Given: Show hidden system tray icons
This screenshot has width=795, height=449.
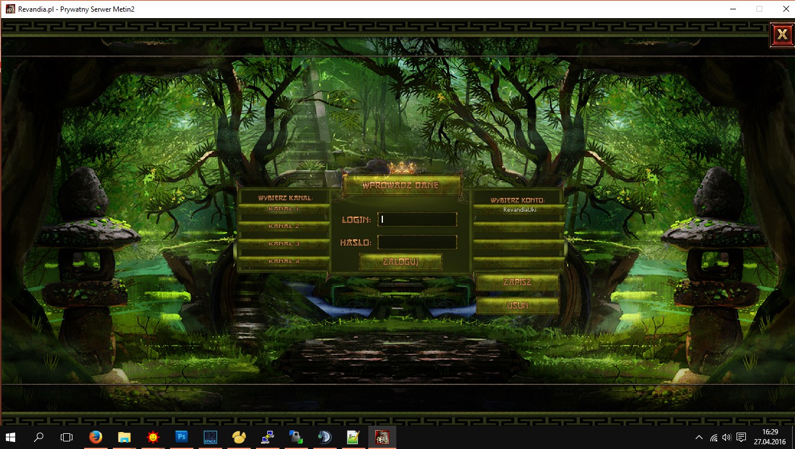Looking at the screenshot, I should point(699,437).
